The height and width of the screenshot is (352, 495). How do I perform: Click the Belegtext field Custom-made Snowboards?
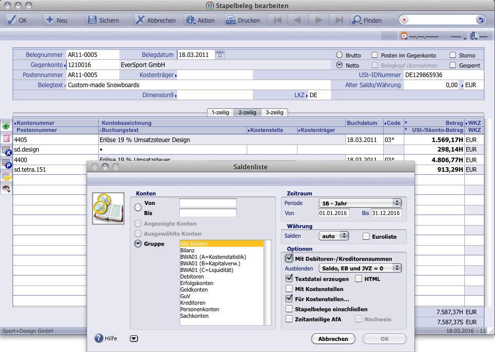point(198,85)
